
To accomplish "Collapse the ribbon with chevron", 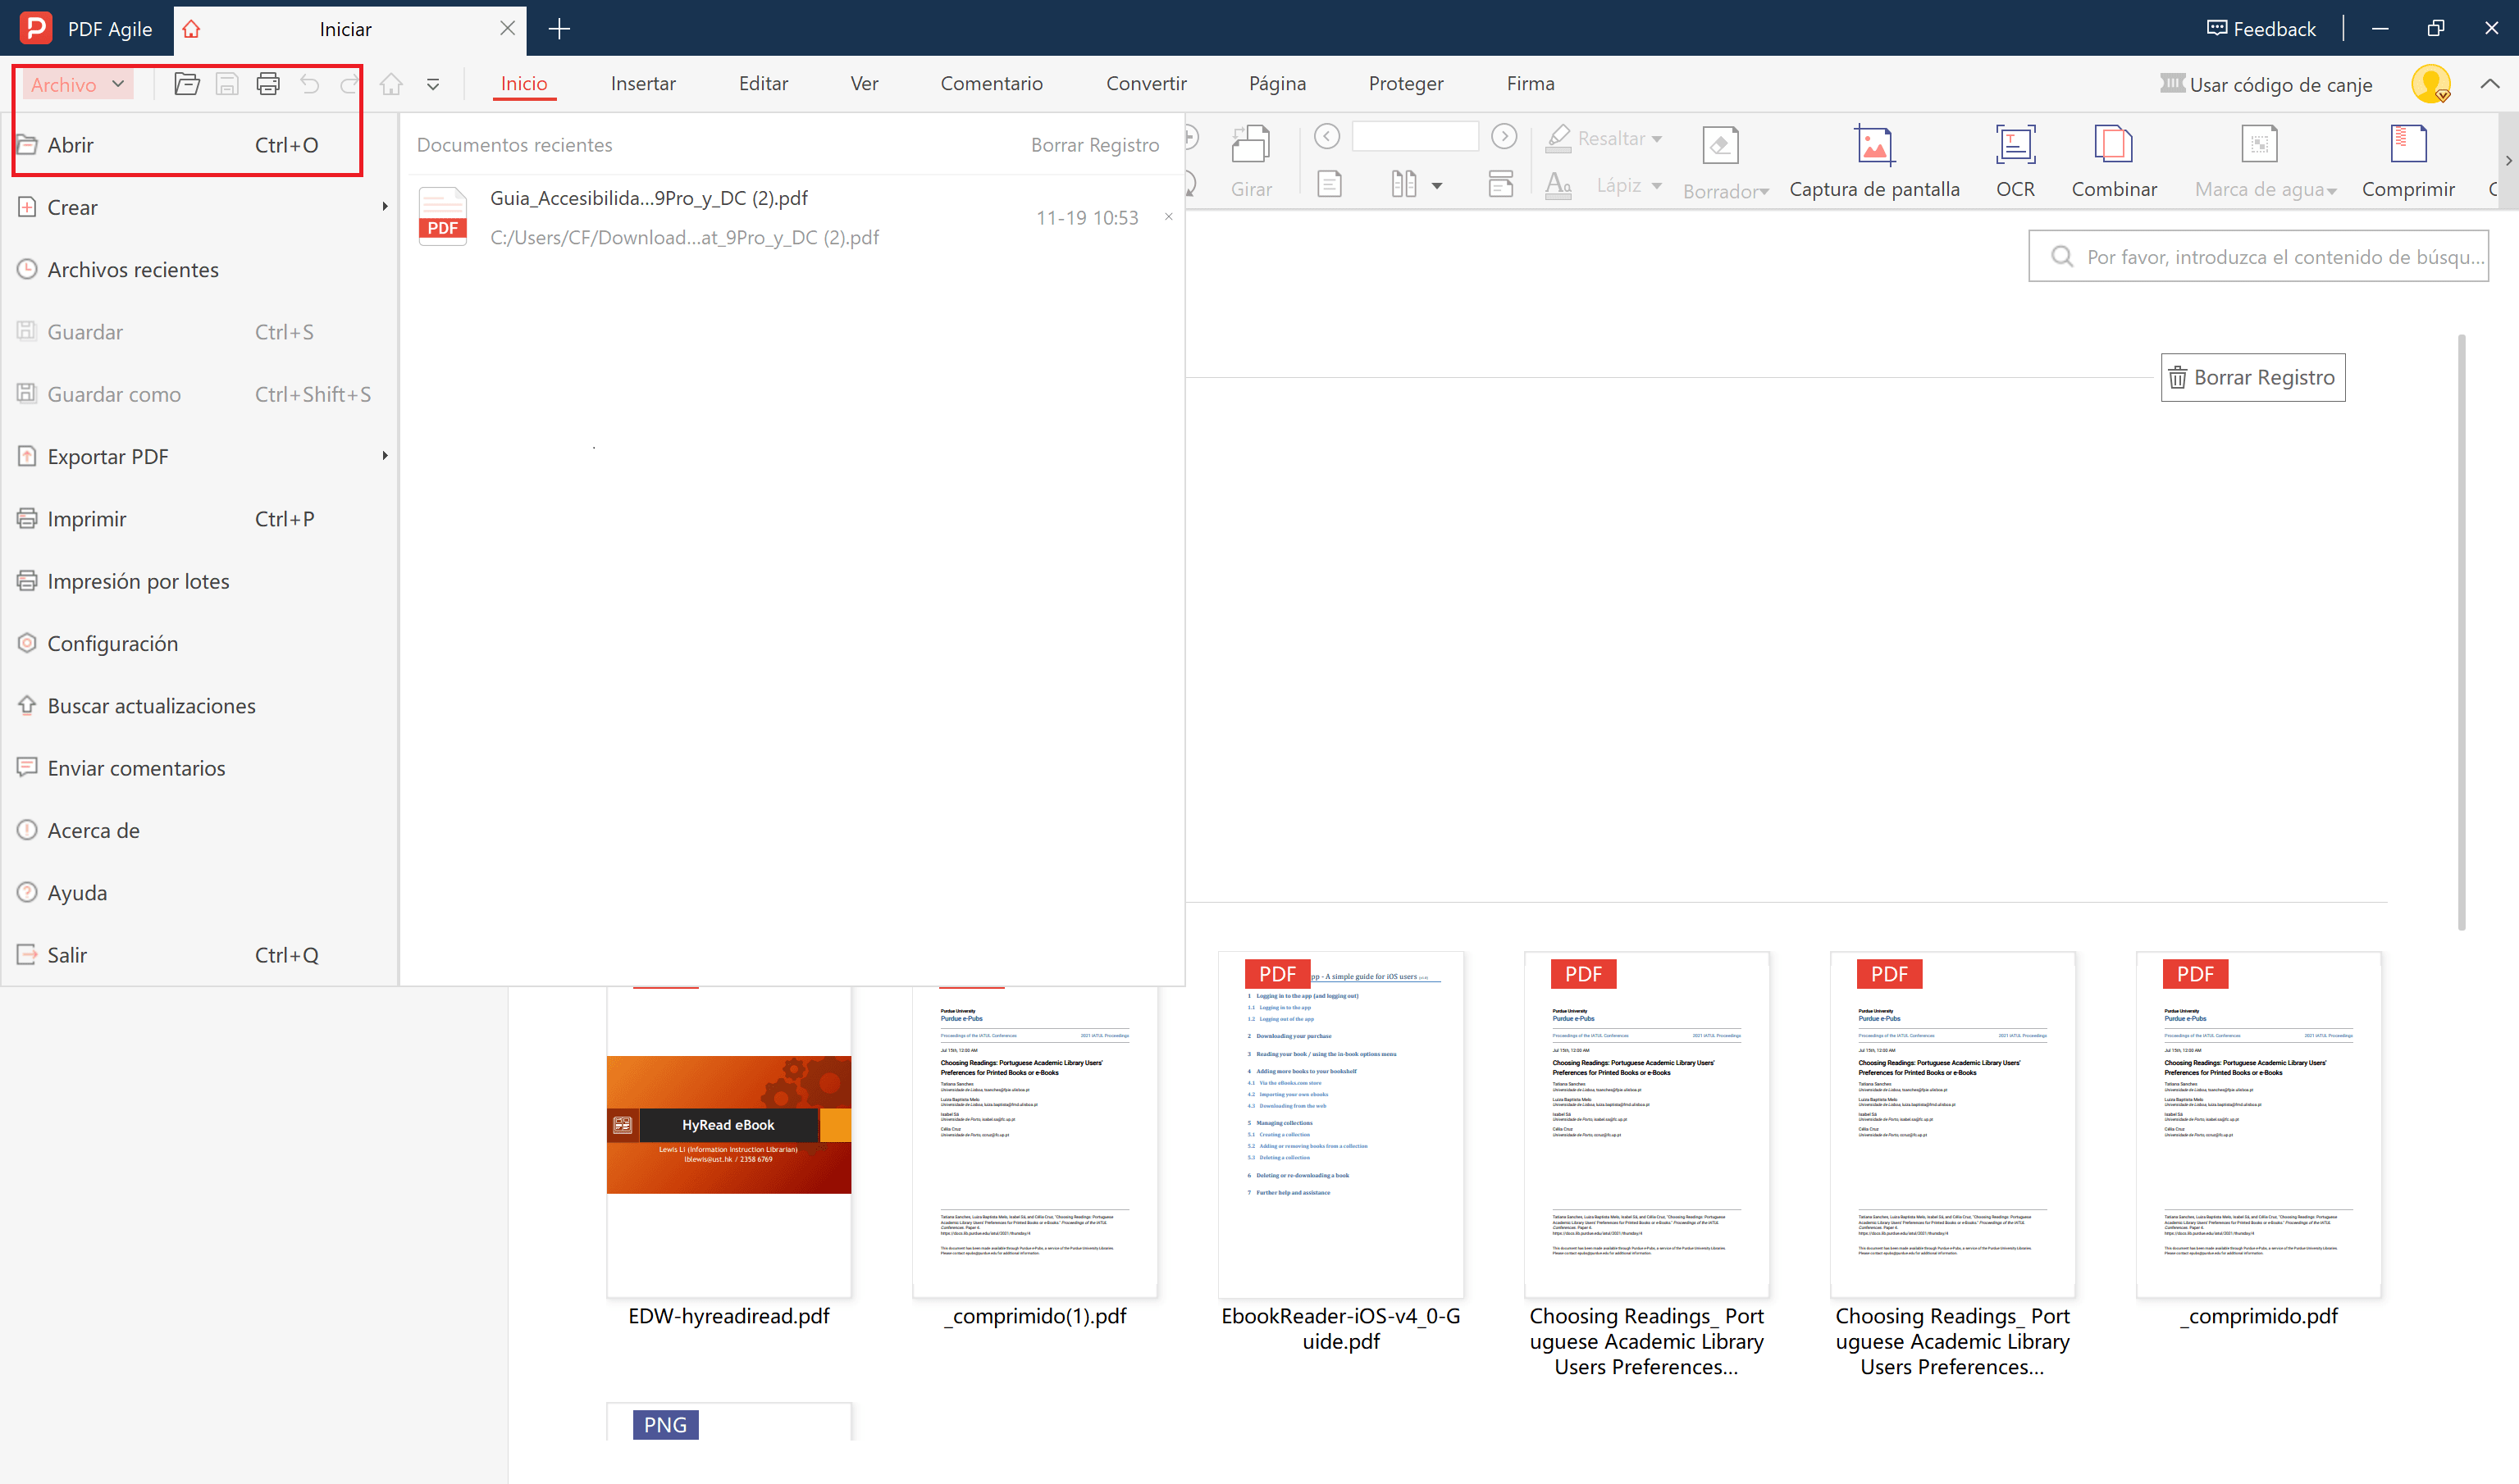I will click(2489, 84).
